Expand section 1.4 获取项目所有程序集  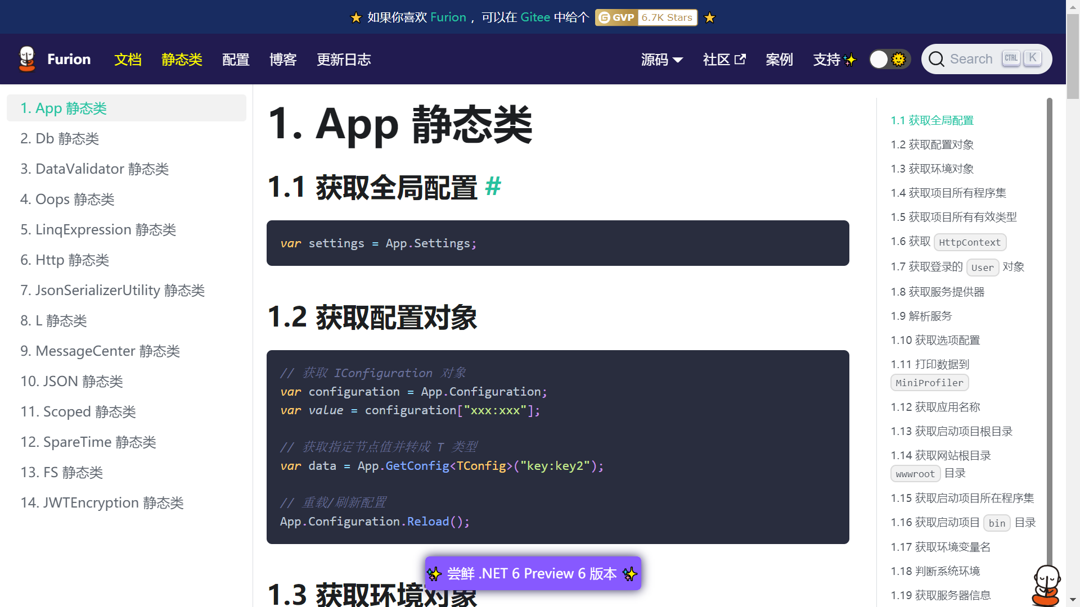949,192
